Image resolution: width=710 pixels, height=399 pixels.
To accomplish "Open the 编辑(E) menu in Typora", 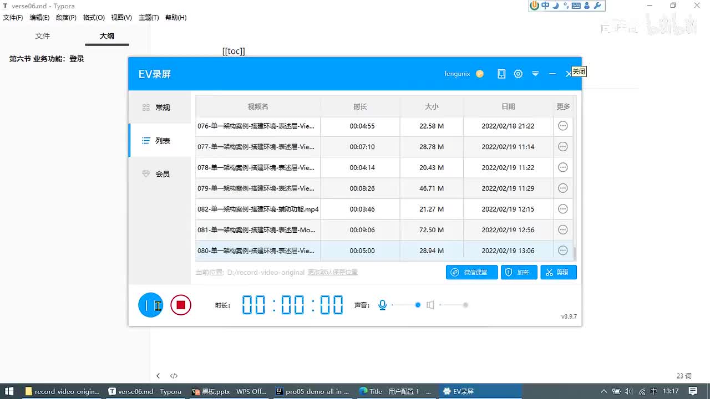I will point(39,18).
